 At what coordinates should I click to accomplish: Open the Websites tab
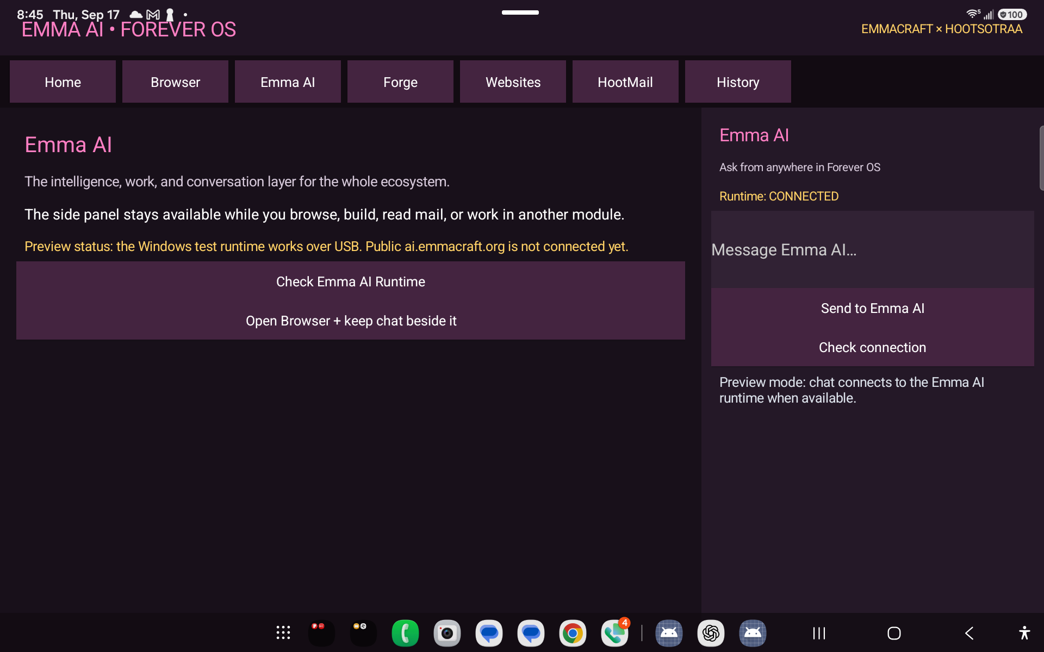click(513, 81)
